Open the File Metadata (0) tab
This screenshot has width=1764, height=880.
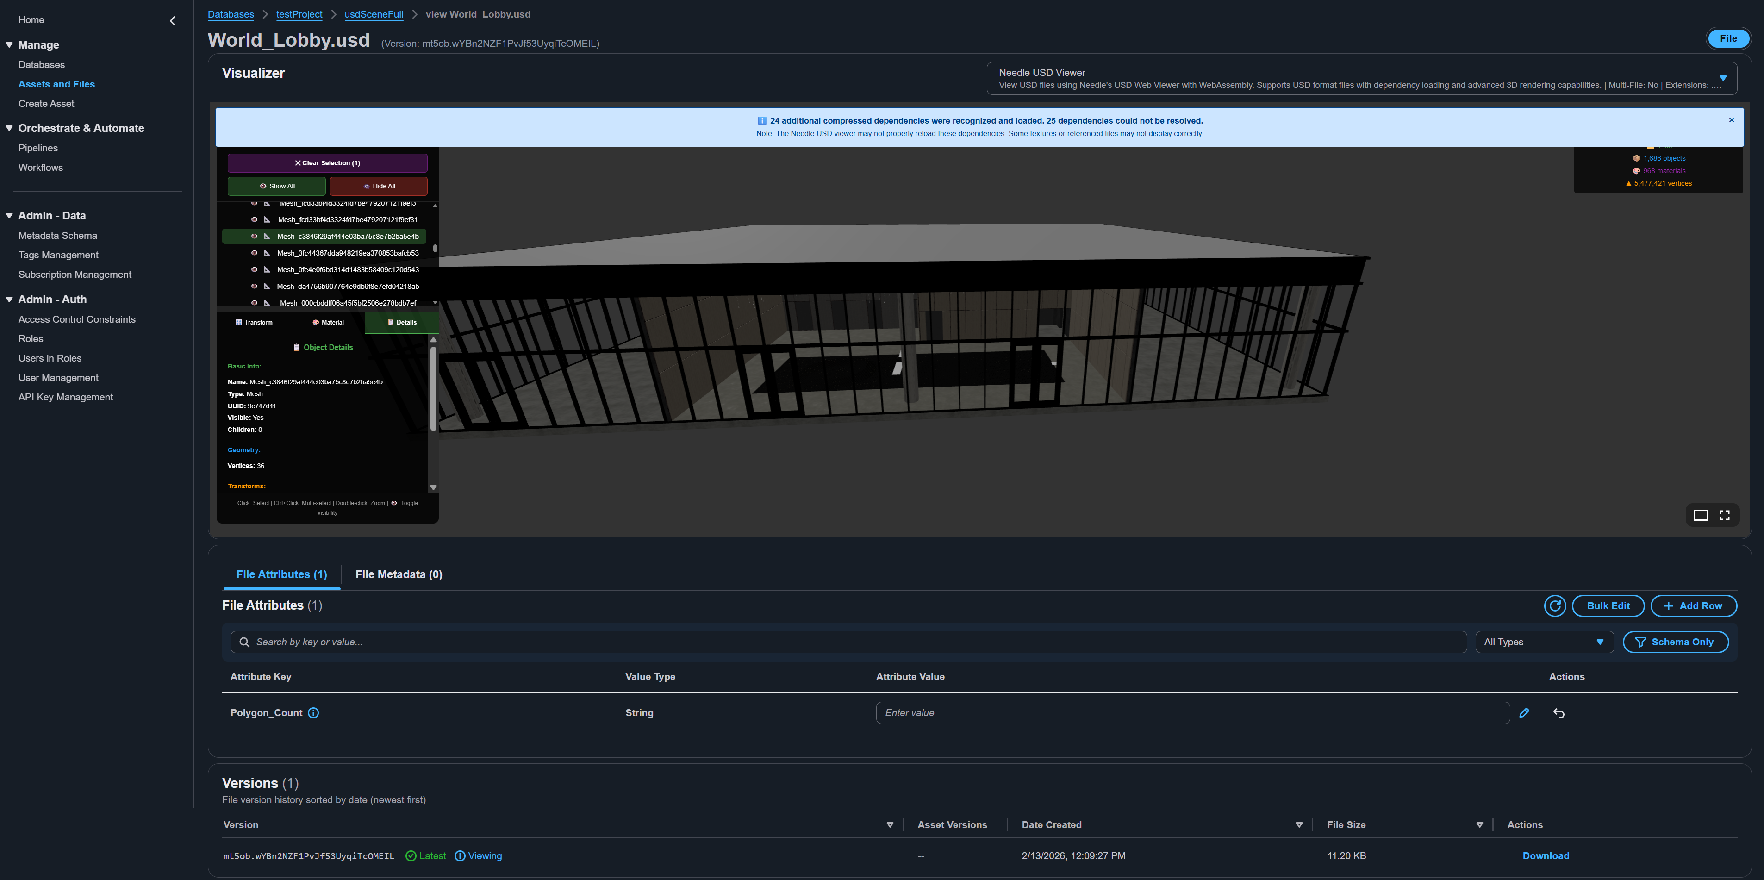pyautogui.click(x=399, y=574)
